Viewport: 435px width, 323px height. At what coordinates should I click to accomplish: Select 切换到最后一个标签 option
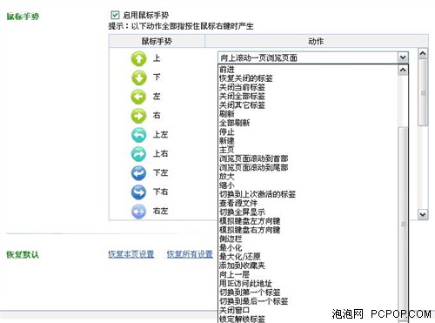[x=254, y=301]
